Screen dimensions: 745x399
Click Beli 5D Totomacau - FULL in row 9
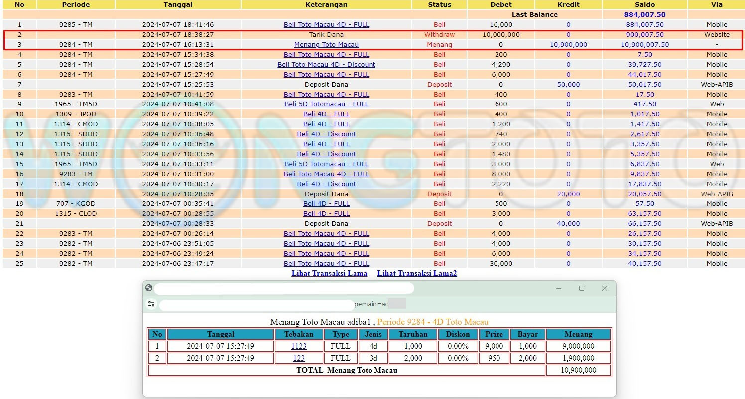[x=326, y=104]
